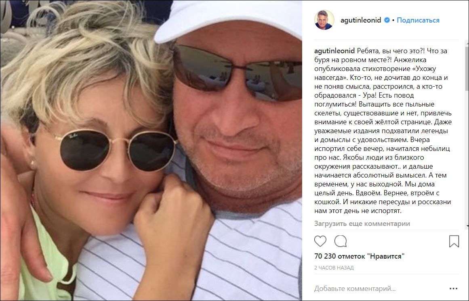Click the scrollbar down arrow

coord(467,226)
